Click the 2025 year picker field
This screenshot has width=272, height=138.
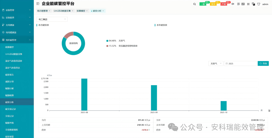(240, 63)
